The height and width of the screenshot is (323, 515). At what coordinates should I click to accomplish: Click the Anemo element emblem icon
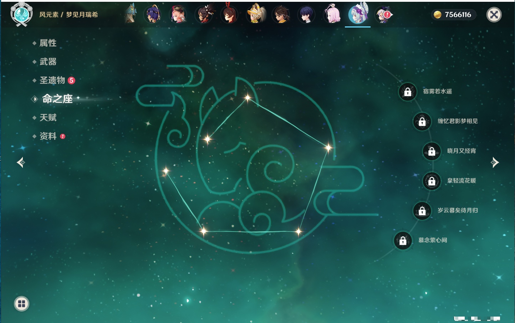pyautogui.click(x=21, y=14)
